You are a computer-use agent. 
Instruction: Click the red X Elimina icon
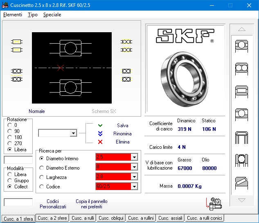(x=100, y=142)
